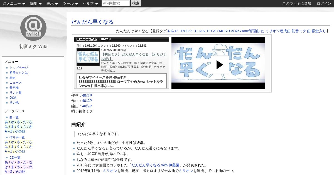334x175 pixels.
Task: Open the 初音ミク Wiki site title
Action: click(x=33, y=46)
